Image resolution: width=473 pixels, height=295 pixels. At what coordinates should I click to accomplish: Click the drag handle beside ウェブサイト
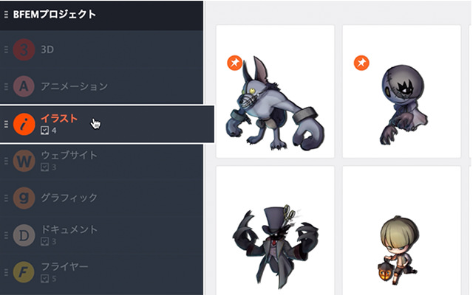click(6, 161)
